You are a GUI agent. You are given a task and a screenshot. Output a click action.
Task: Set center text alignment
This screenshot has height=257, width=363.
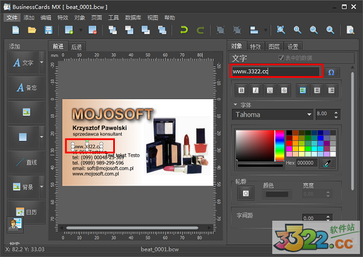point(317,90)
